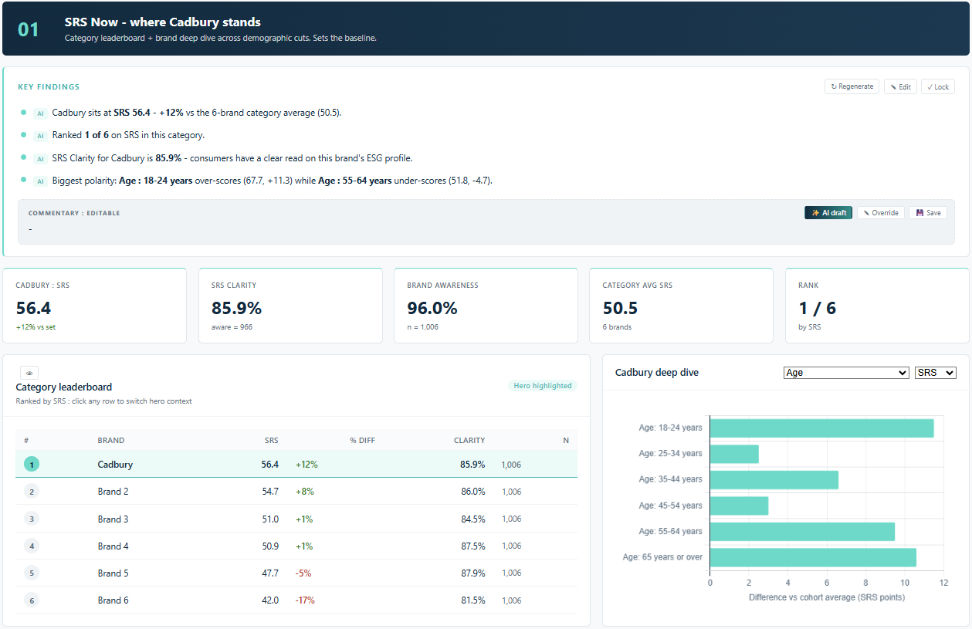Screen dimensions: 972x629
Task: Select the Brand 3 row
Action: pos(296,519)
